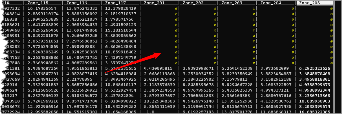Click cell 5.2641452138 in Zone_203
Image resolution: width=342 pixels, height=114 pixels.
237,68
